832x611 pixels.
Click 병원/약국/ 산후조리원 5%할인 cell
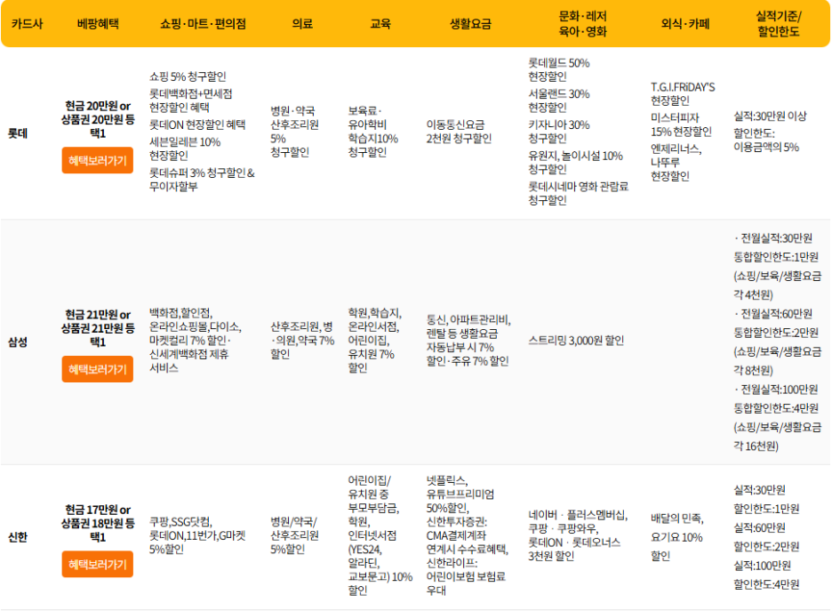coord(294,535)
